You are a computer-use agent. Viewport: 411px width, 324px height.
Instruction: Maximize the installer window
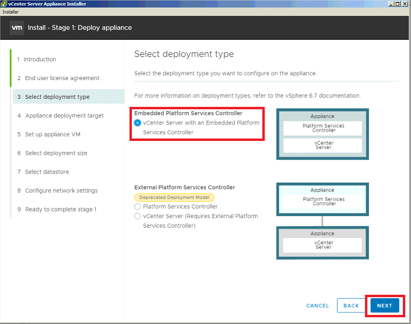click(x=398, y=4)
